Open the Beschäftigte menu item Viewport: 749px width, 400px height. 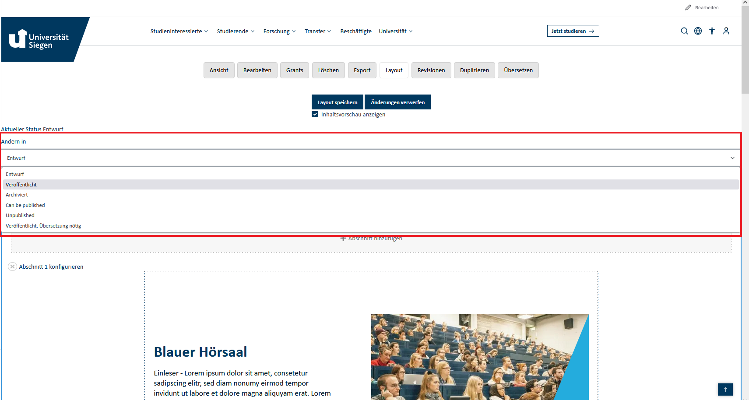point(356,31)
